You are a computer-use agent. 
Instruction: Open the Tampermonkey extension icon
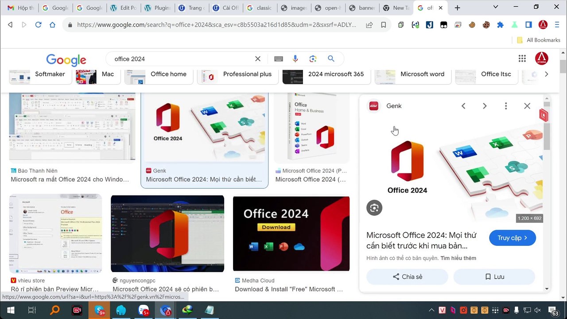point(443,25)
